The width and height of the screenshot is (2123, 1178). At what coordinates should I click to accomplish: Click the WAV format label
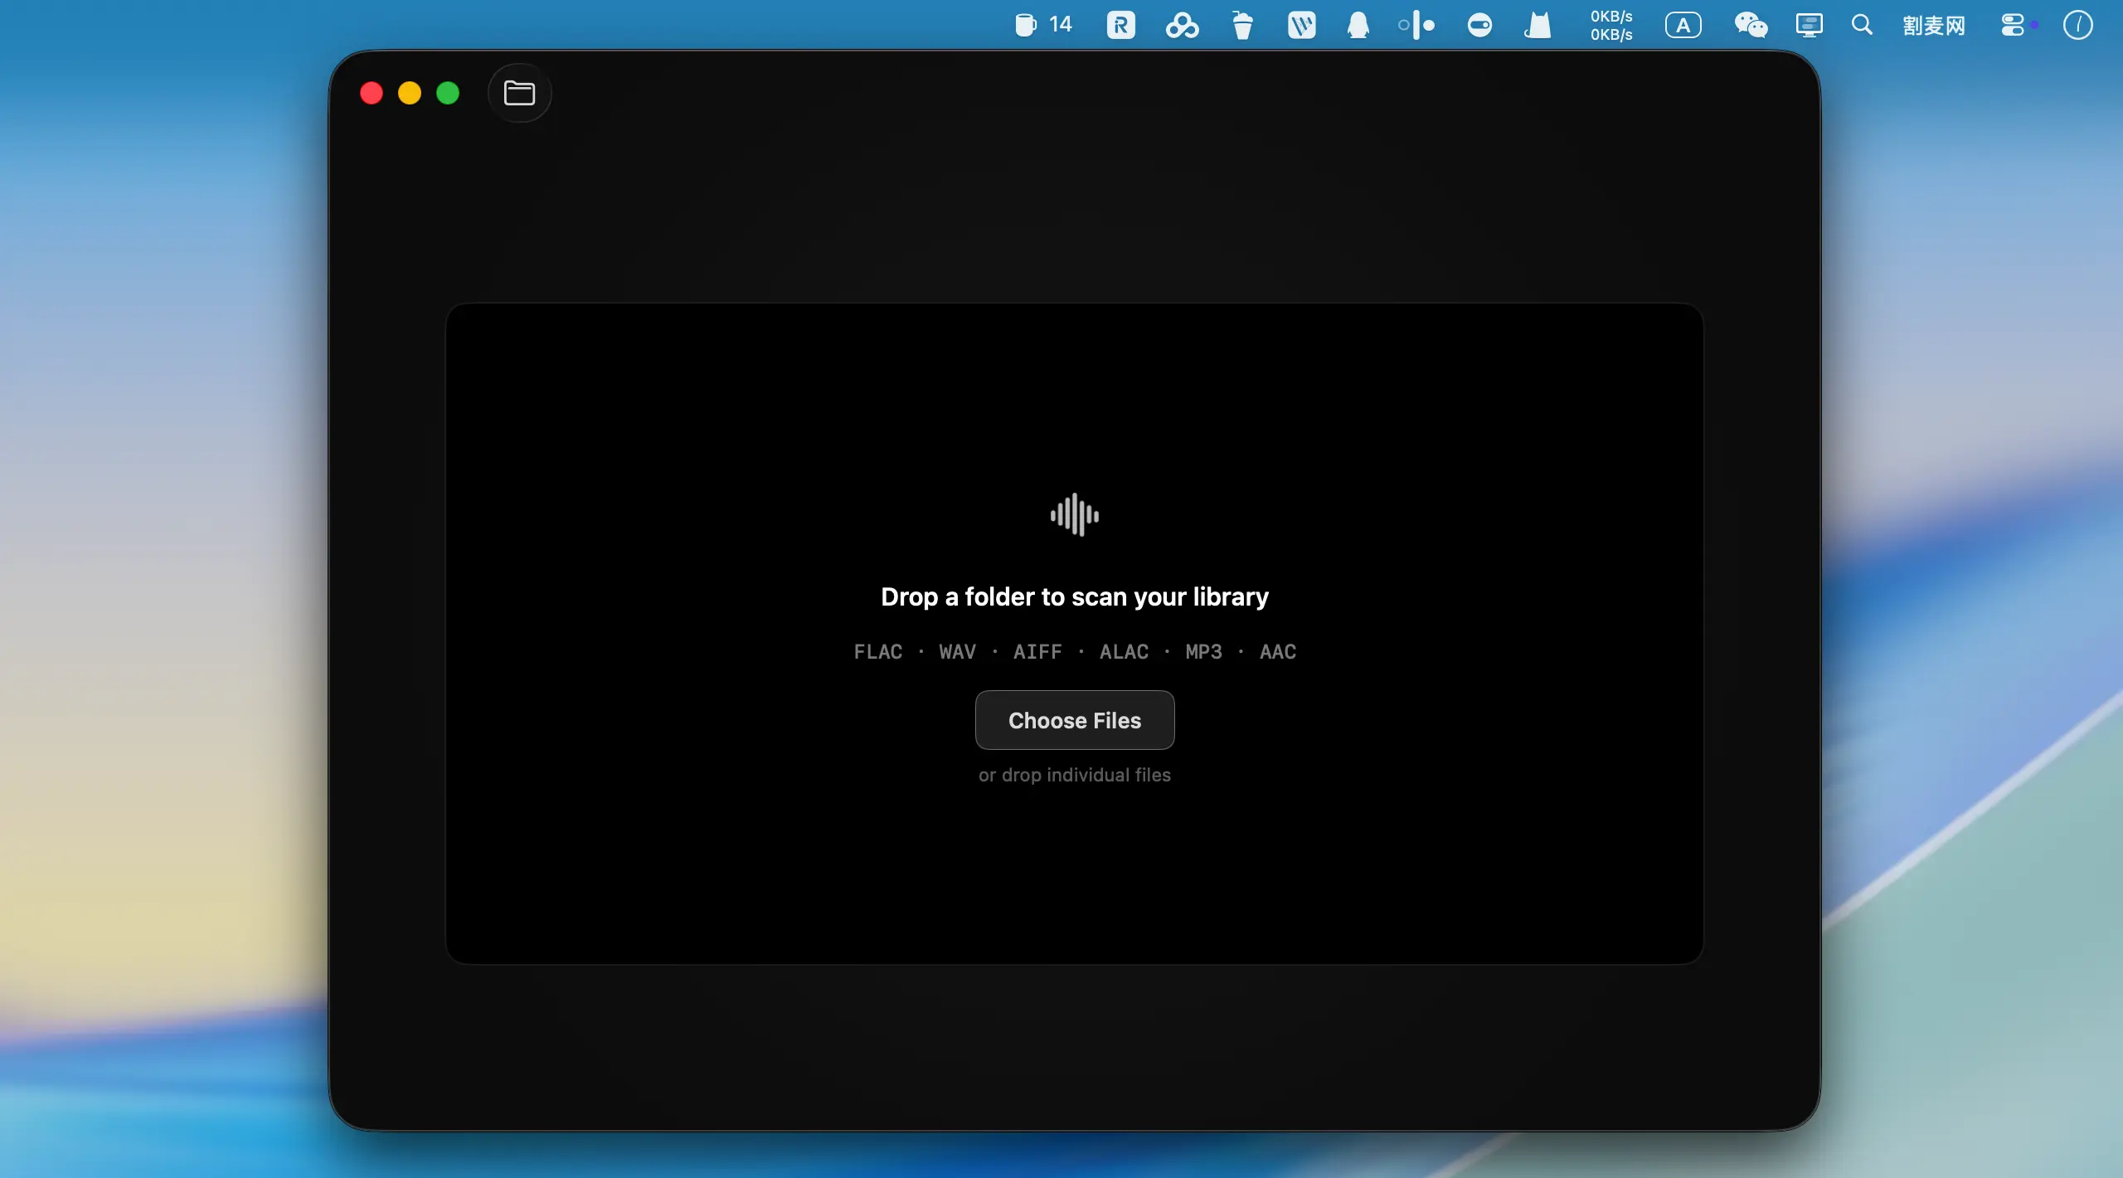(958, 652)
